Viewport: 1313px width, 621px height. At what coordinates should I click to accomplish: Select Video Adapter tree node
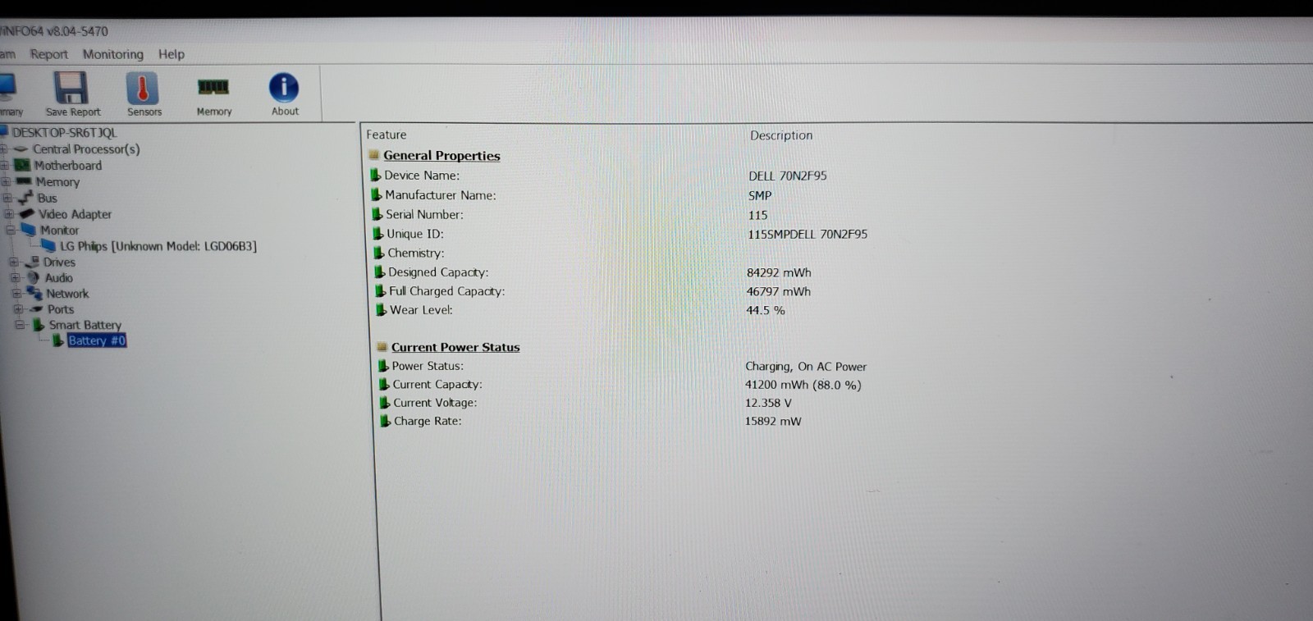point(75,214)
